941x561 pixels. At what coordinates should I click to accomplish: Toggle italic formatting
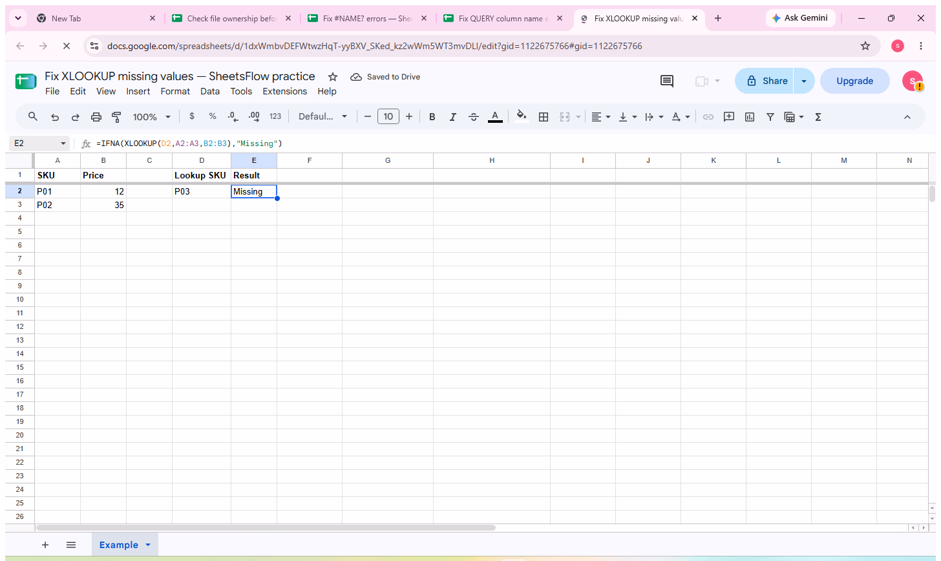pos(453,117)
